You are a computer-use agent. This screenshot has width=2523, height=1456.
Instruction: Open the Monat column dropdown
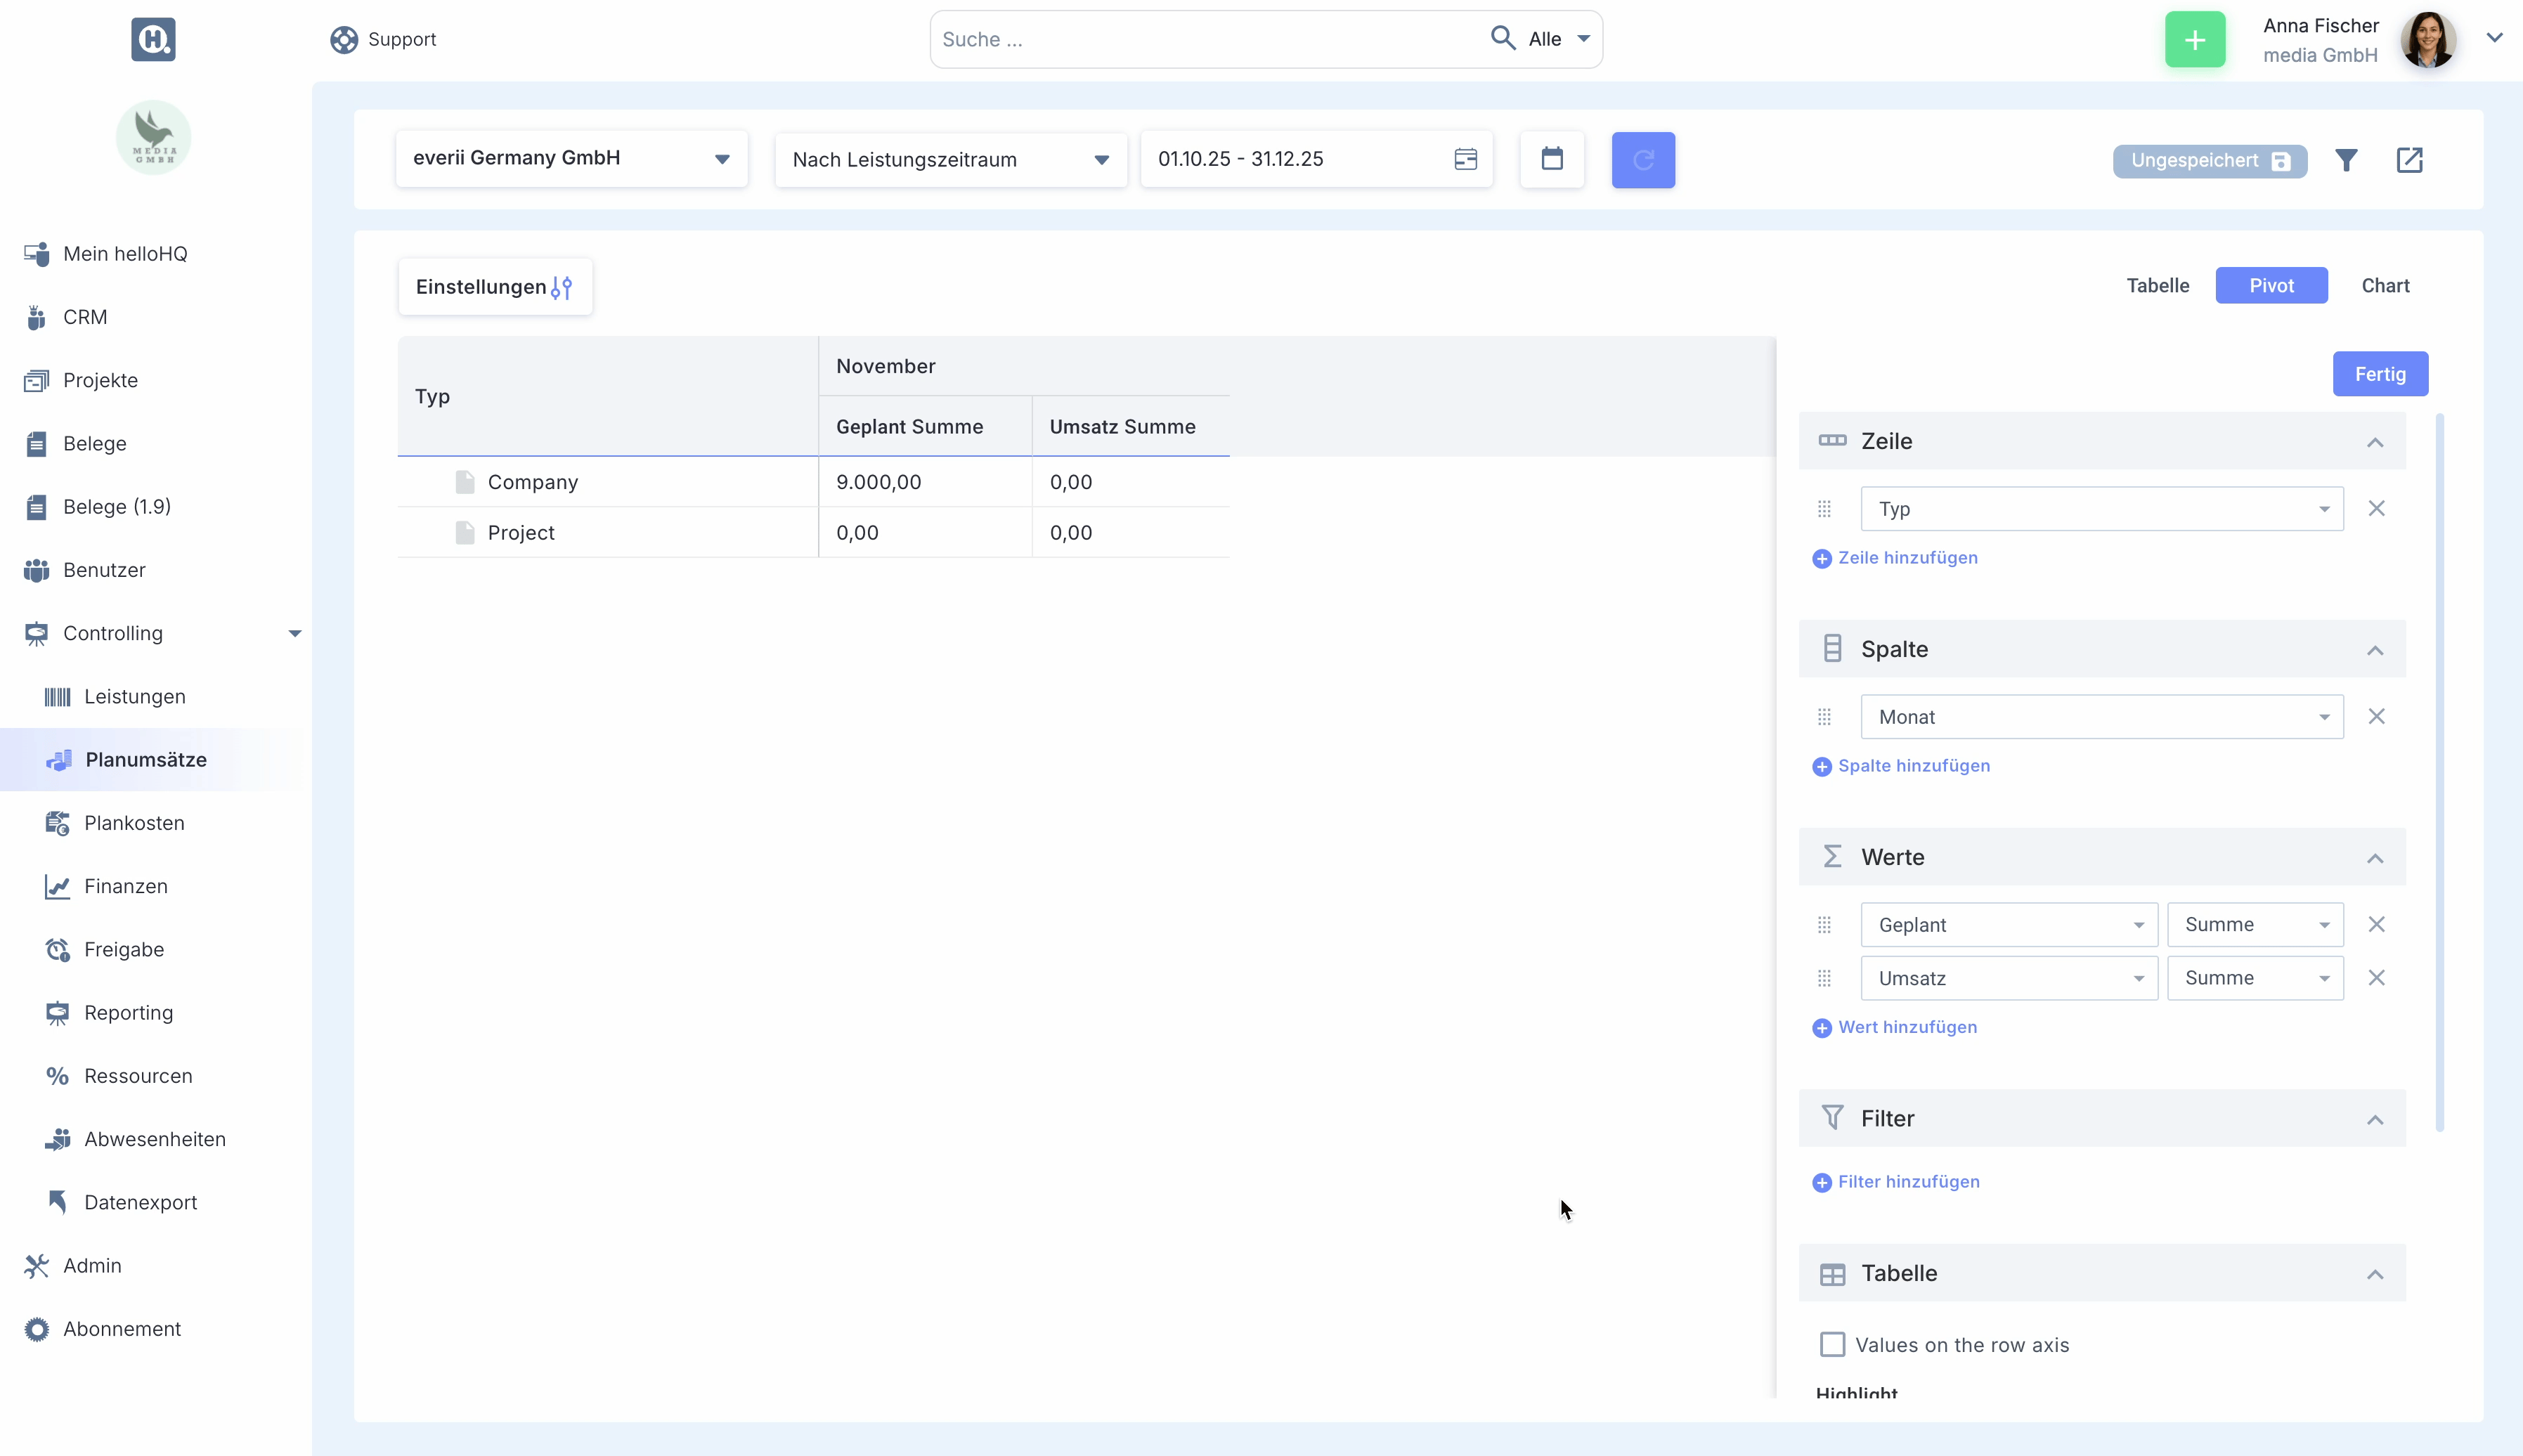tap(2101, 717)
